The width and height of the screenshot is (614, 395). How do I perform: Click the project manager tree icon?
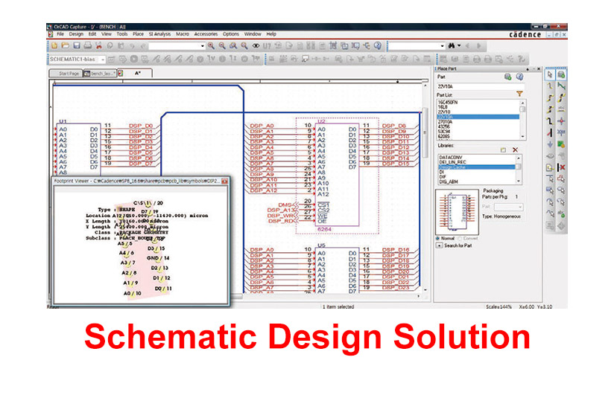tap(367, 46)
